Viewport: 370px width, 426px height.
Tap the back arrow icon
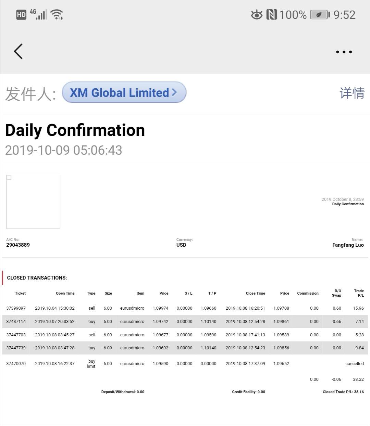coord(18,51)
